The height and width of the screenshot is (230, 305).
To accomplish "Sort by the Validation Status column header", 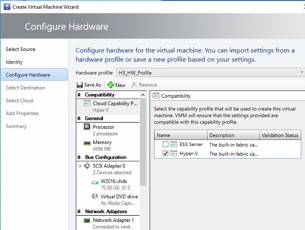I will (281, 135).
